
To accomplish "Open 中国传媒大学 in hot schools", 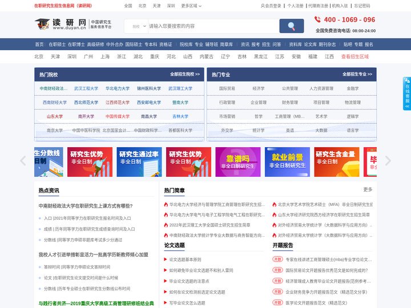I will pos(118,116).
